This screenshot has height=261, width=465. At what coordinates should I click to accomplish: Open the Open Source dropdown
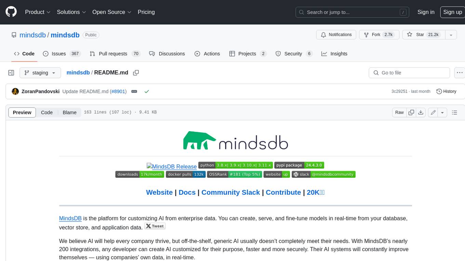pos(112,12)
